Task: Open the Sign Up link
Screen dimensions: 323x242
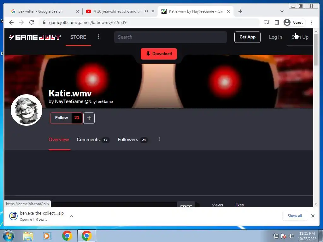Action: [300, 37]
